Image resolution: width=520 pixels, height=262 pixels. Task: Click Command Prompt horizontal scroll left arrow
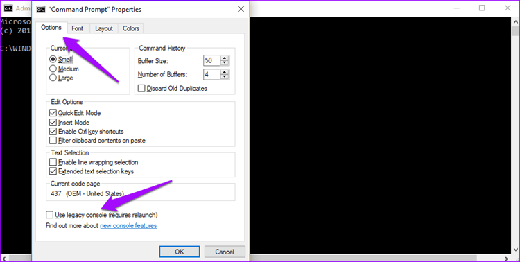(4, 259)
